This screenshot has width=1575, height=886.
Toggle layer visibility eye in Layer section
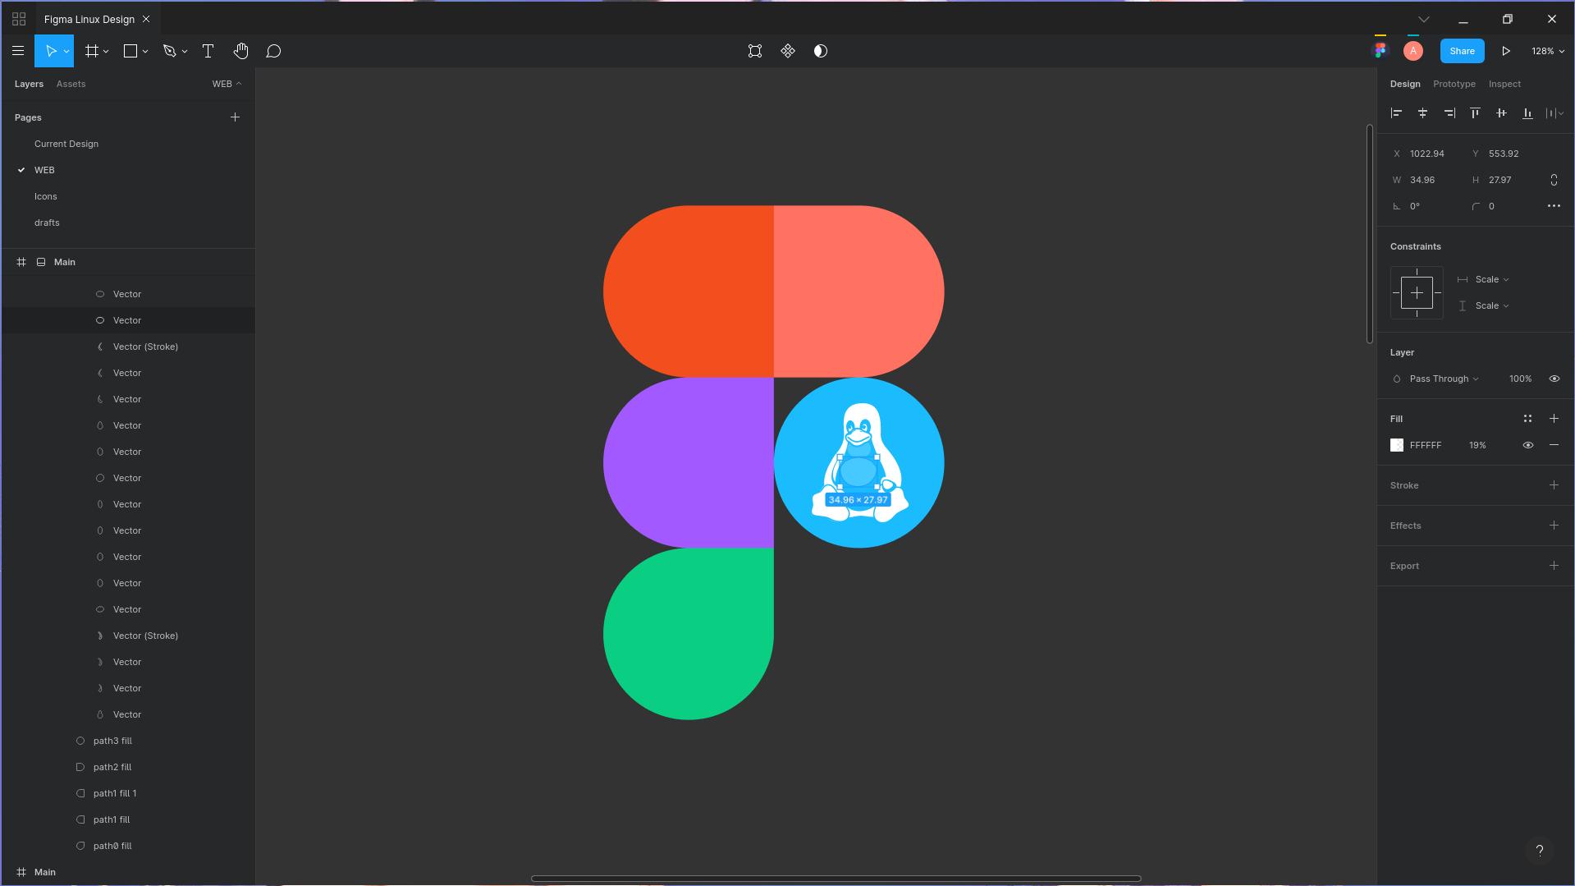(x=1554, y=379)
